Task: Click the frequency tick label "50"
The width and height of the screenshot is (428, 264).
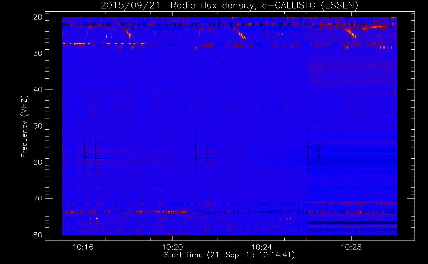Action: [38, 126]
